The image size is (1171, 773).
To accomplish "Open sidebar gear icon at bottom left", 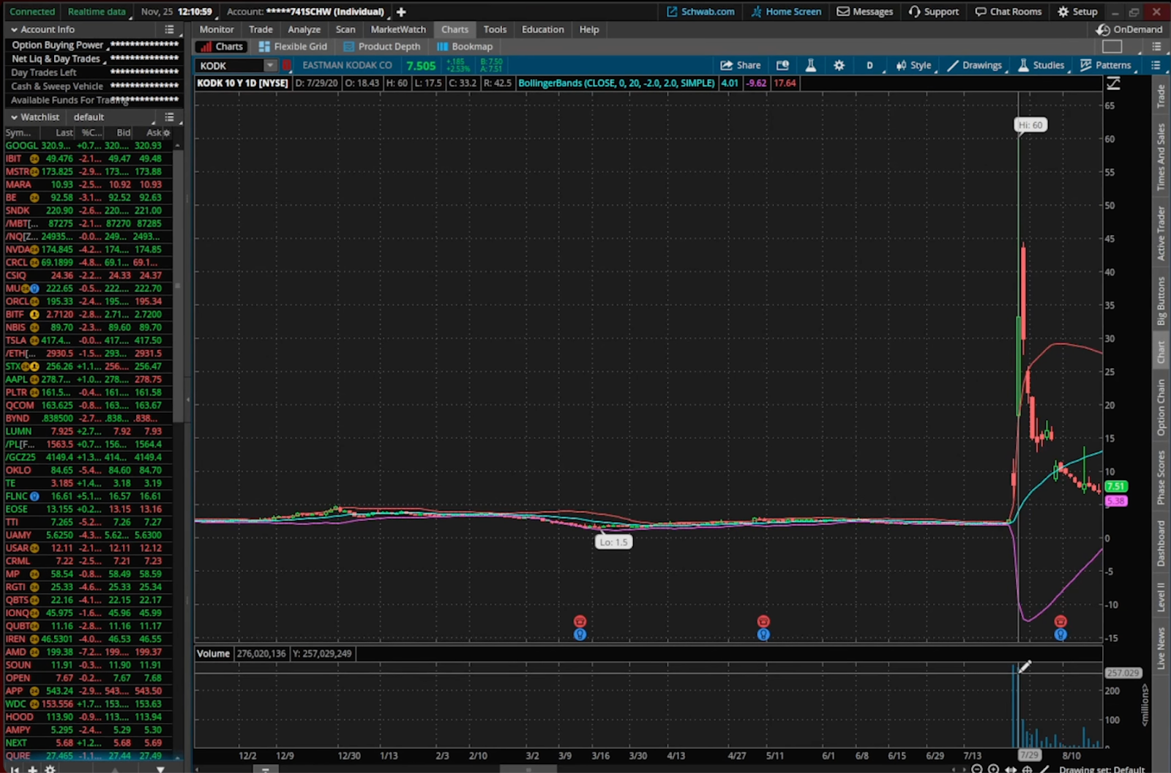I will (50, 769).
